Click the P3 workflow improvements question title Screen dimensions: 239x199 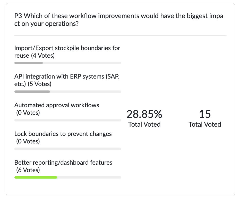tap(119, 20)
